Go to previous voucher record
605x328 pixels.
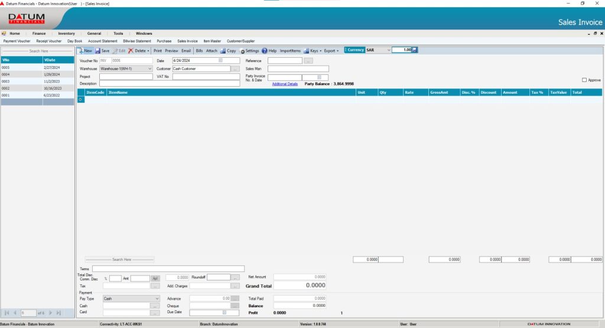(15, 313)
